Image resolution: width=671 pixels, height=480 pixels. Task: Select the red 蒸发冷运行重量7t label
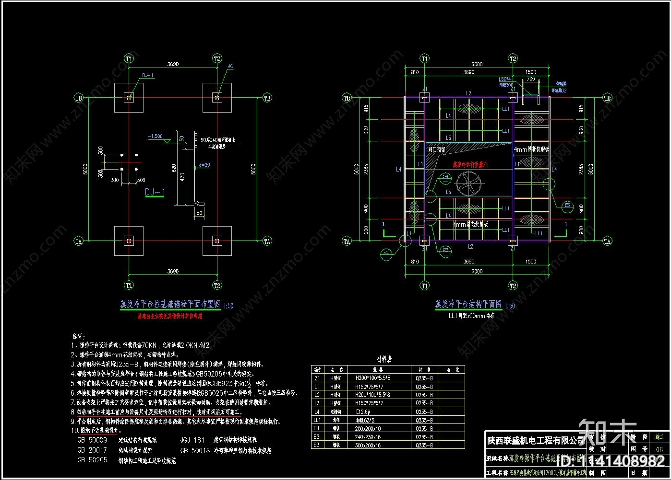(x=471, y=164)
